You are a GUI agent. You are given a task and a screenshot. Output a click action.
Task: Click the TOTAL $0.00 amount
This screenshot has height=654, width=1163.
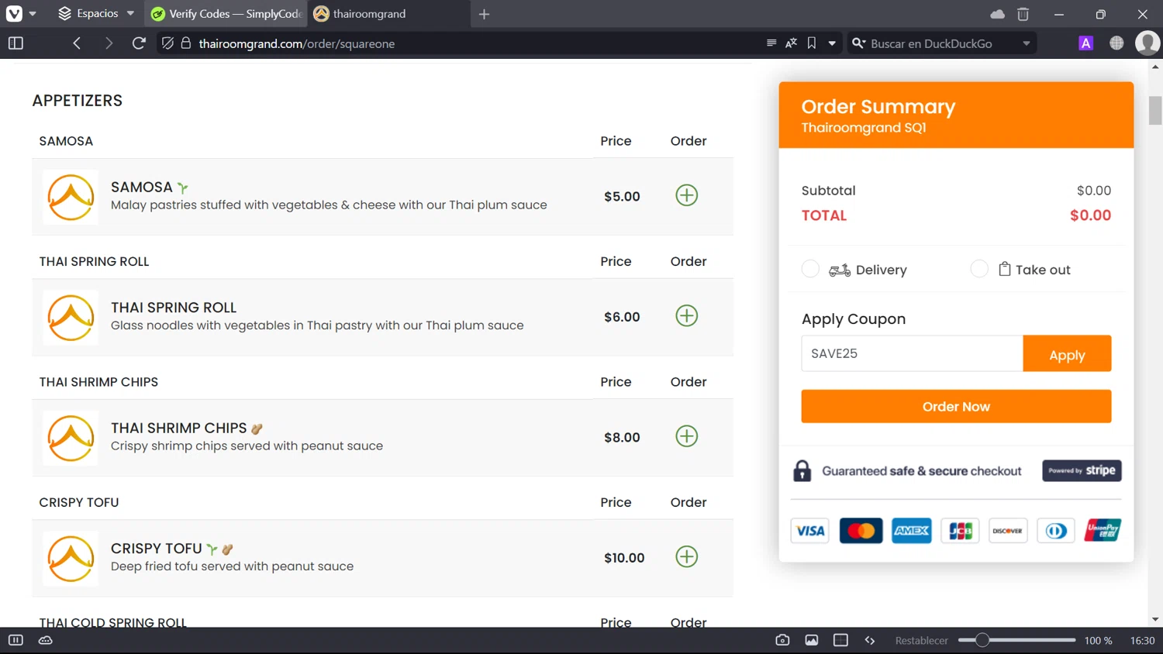(x=1090, y=215)
